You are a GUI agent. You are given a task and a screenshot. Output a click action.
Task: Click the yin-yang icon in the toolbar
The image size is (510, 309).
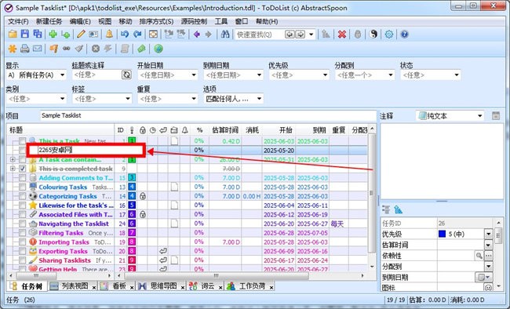tap(373, 35)
